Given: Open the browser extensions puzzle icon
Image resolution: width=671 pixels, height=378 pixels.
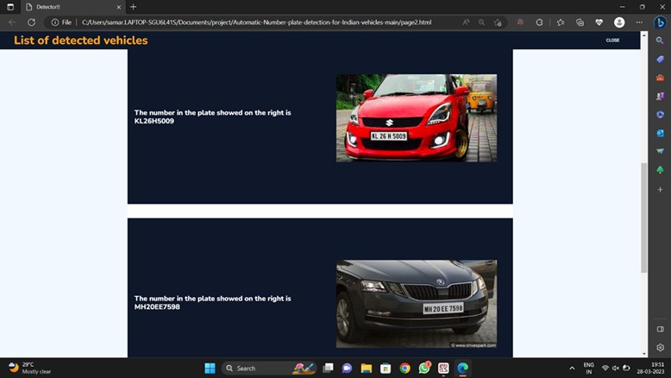Looking at the screenshot, I should click(x=539, y=22).
